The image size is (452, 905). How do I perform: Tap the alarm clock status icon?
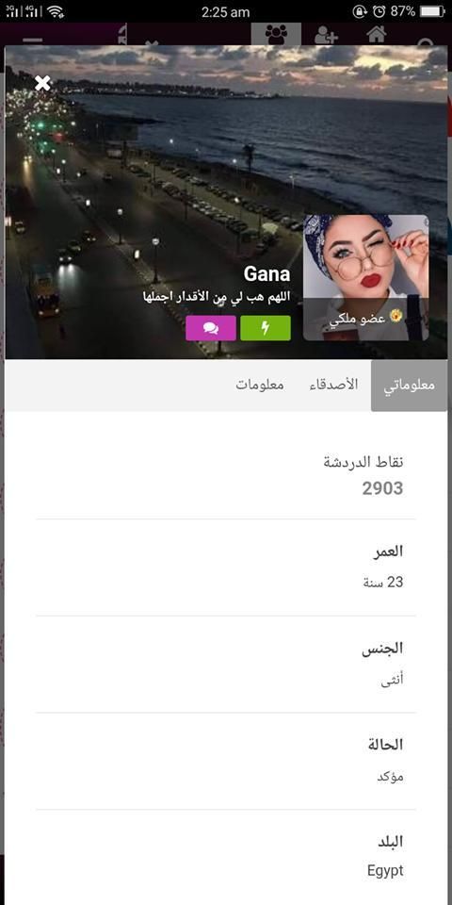[379, 11]
